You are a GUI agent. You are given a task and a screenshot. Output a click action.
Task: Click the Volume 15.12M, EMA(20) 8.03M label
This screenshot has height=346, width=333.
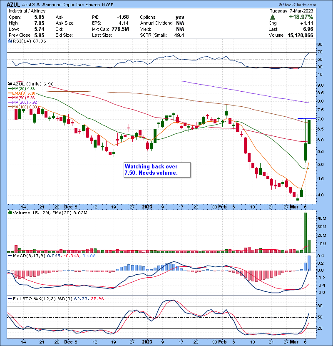point(50,213)
